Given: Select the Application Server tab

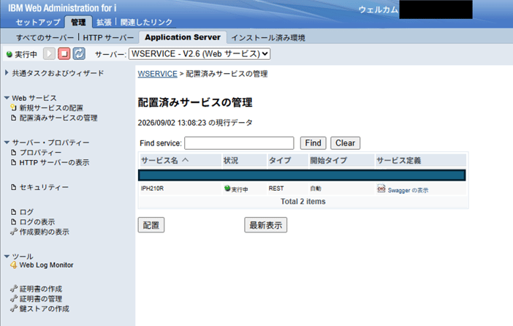Looking at the screenshot, I should click(183, 37).
